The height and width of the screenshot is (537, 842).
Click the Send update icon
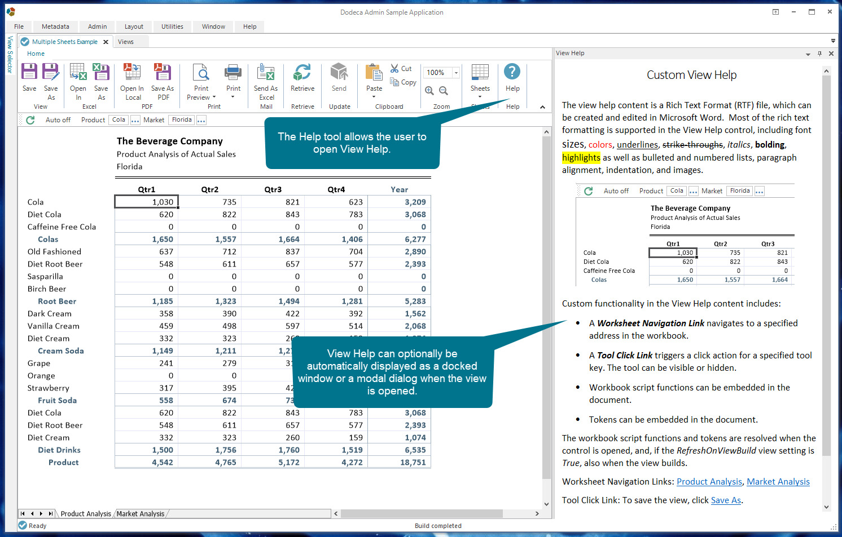pyautogui.click(x=339, y=72)
